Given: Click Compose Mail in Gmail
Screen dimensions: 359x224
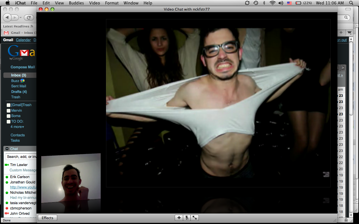Looking at the screenshot, I should [23, 67].
